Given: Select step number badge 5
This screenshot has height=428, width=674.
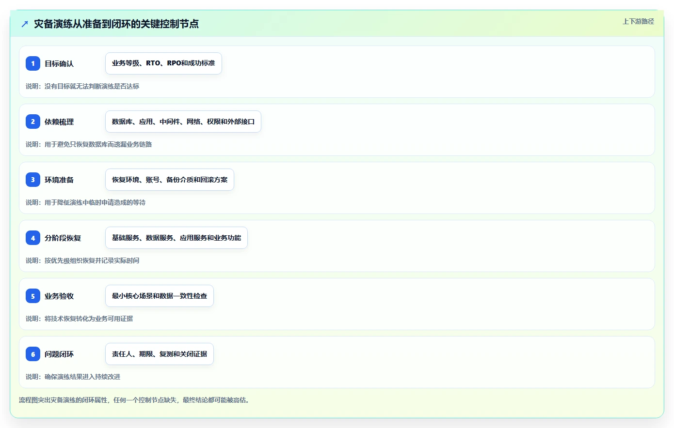Looking at the screenshot, I should pos(33,296).
